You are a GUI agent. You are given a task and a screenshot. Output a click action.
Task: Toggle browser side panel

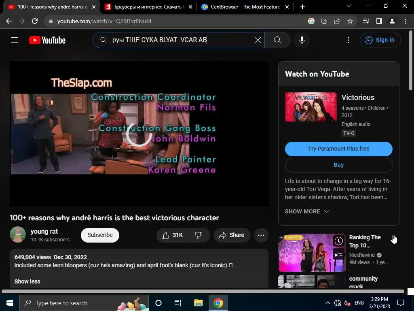tap(379, 21)
